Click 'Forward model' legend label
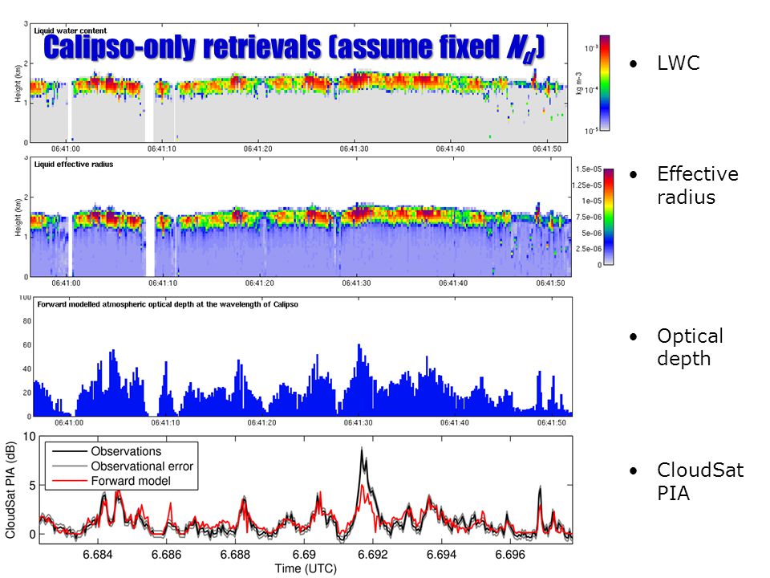 click(x=131, y=481)
